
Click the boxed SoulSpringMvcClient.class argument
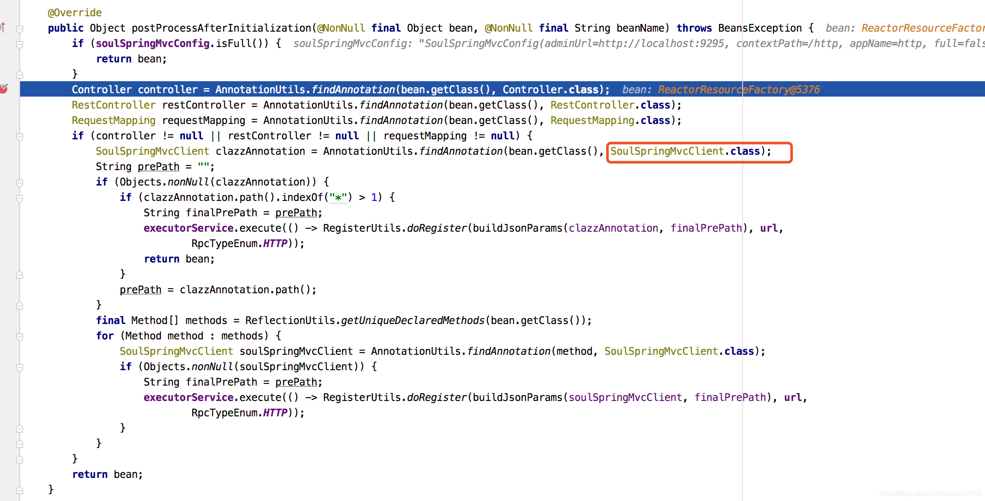tap(685, 151)
